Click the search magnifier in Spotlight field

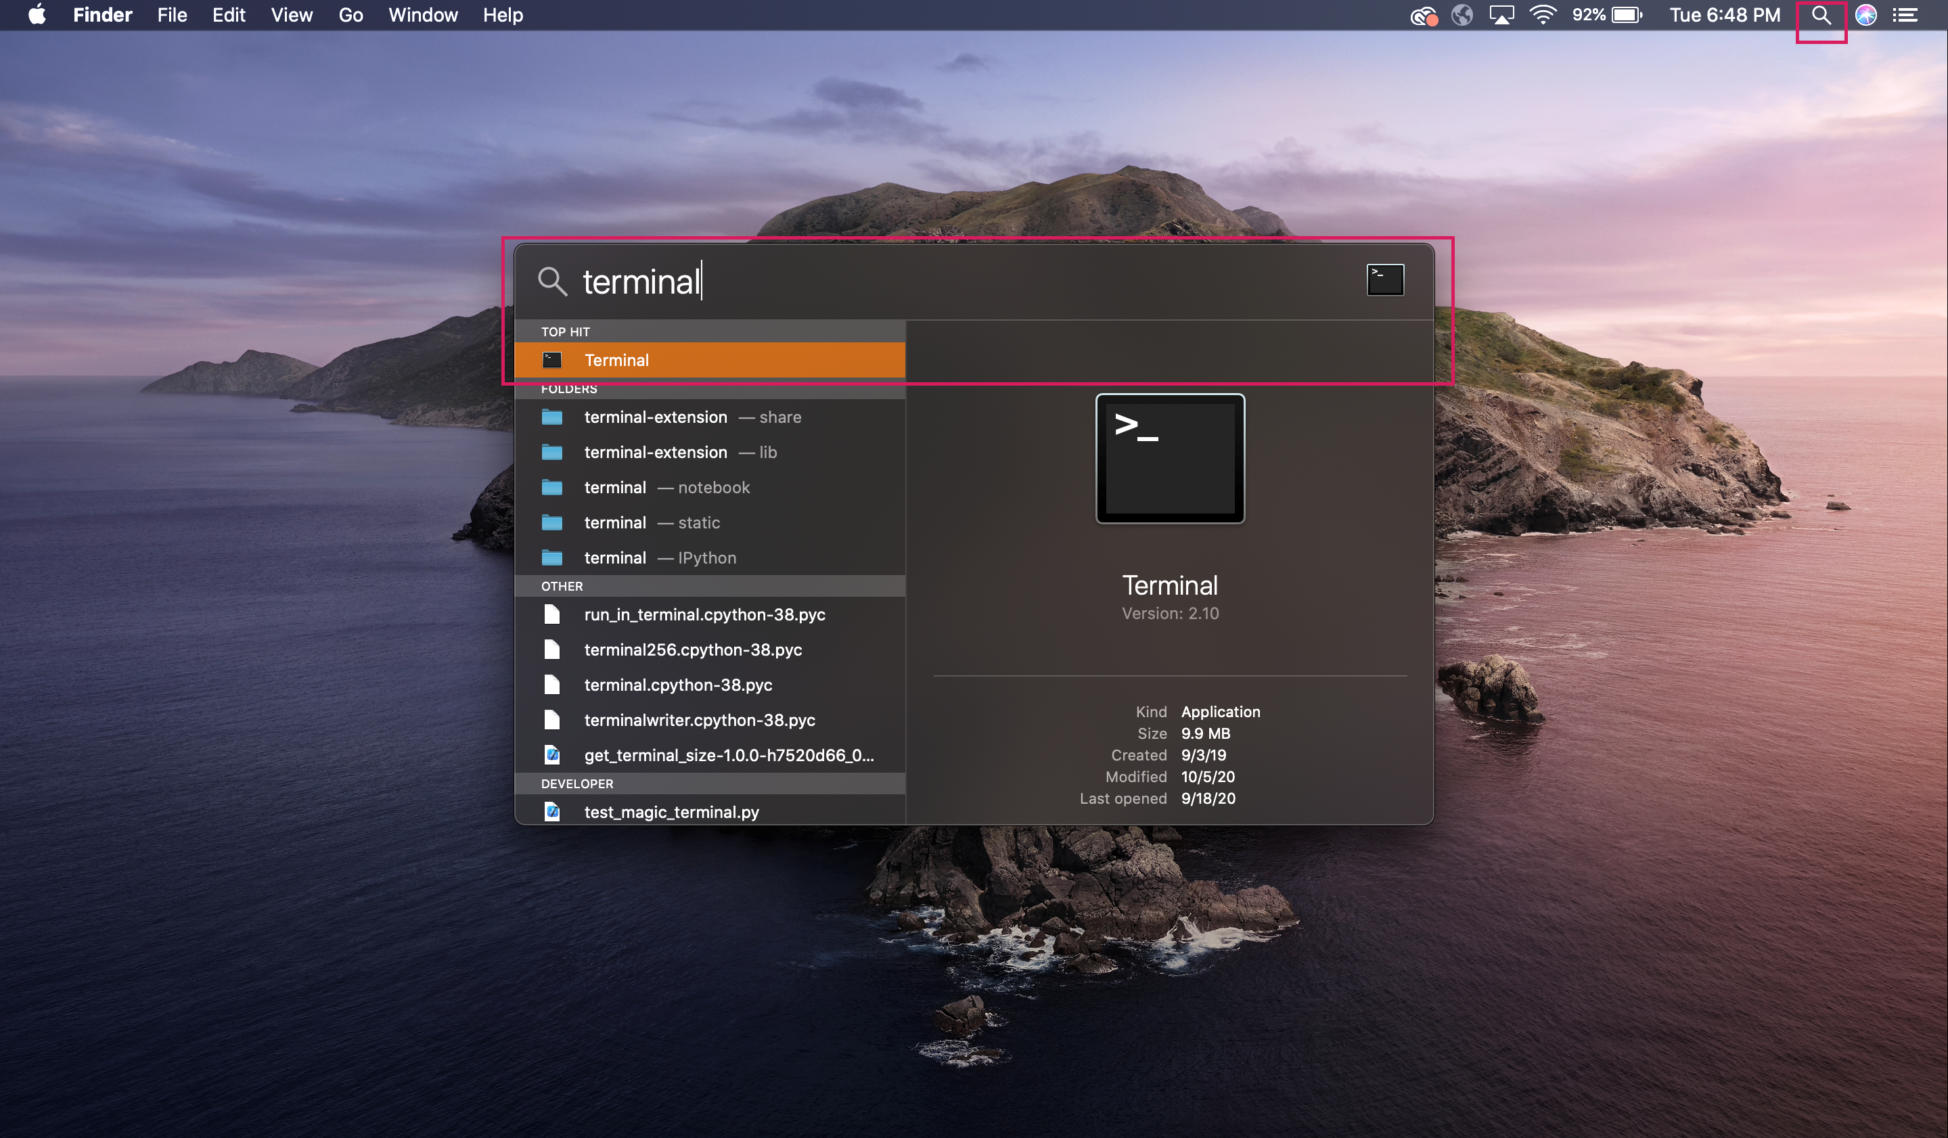[552, 281]
